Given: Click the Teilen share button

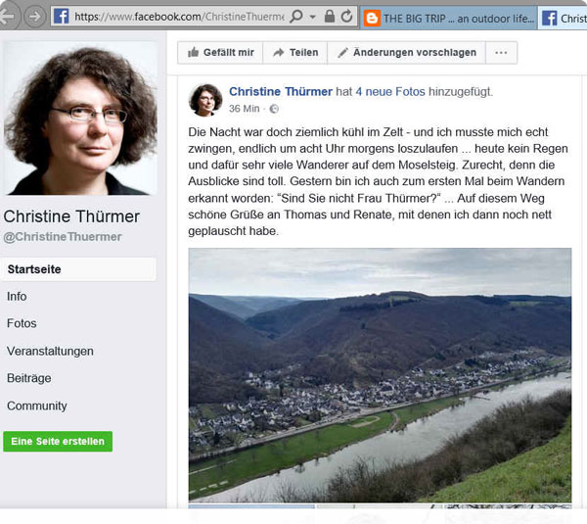Looking at the screenshot, I should tap(295, 53).
